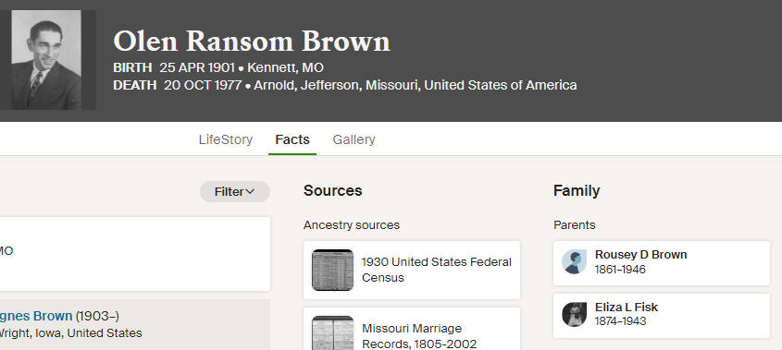The height and width of the screenshot is (350, 782).
Task: Click the chevron arrow beside Filter
Action: pyautogui.click(x=251, y=192)
